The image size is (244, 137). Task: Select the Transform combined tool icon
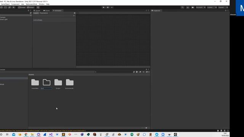(x=10, y=8)
